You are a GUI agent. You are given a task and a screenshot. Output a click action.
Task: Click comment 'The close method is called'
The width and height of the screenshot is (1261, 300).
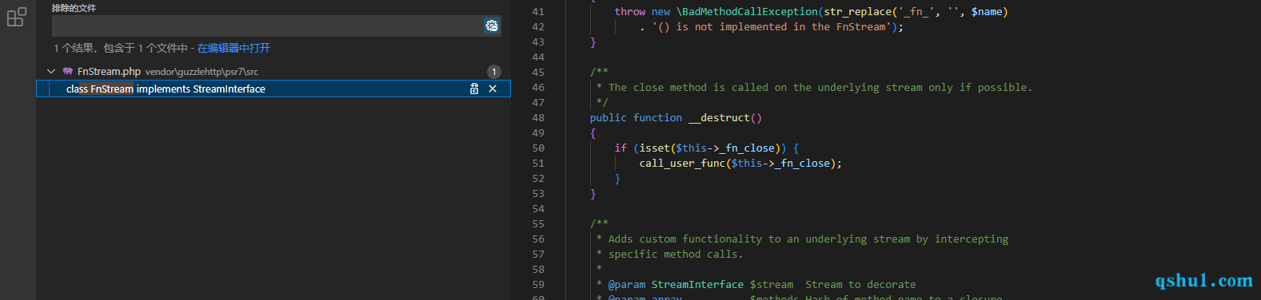(x=688, y=88)
